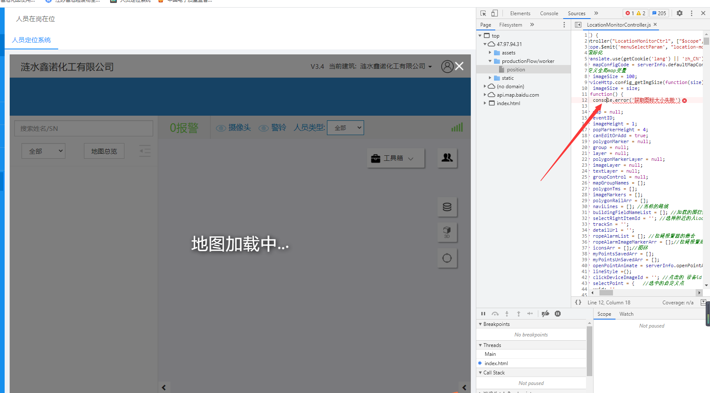Image resolution: width=710 pixels, height=393 pixels.
Task: Select index.html thread
Action: coord(531,363)
